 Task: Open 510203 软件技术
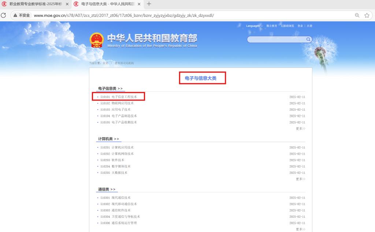tap(112, 160)
